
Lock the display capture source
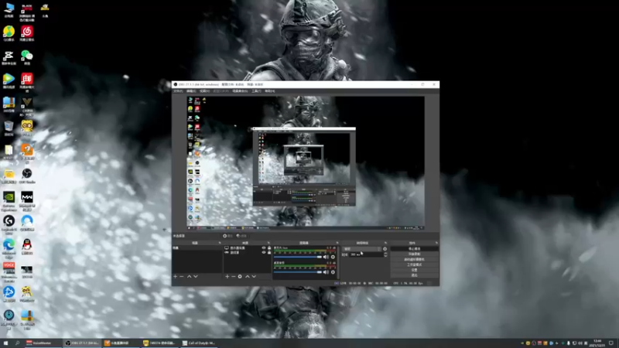point(269,247)
